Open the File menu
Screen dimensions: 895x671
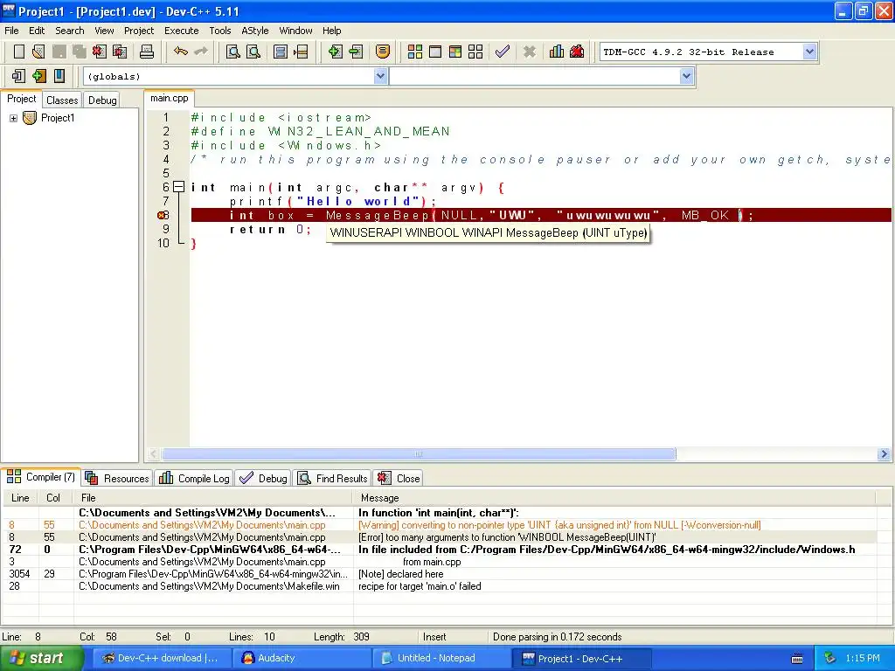pyautogui.click(x=11, y=31)
